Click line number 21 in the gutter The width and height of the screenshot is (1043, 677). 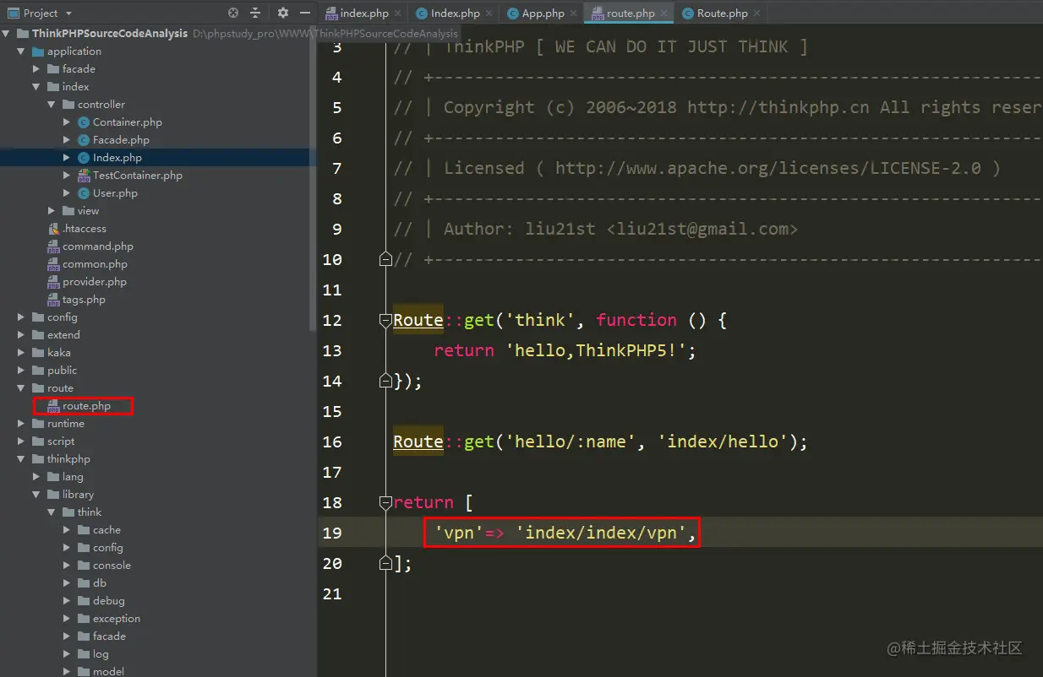coord(332,593)
